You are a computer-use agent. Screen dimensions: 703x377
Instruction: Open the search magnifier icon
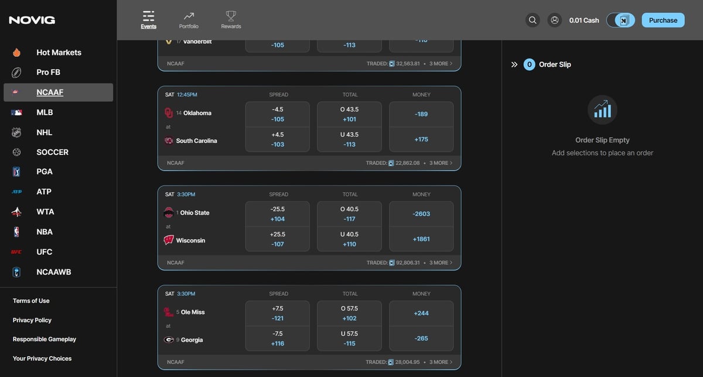533,20
